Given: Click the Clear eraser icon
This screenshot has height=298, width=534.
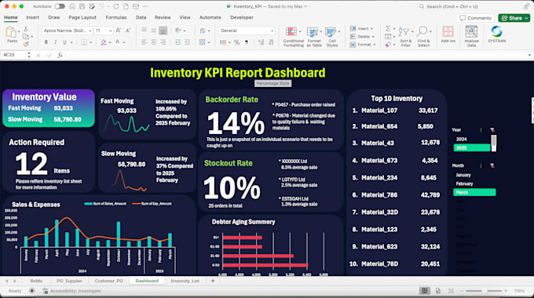Looking at the screenshot, I should (388, 45).
